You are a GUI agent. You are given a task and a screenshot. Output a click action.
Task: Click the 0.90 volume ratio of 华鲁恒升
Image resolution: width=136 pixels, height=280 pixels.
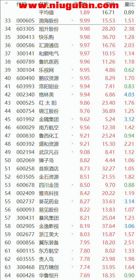129,275
